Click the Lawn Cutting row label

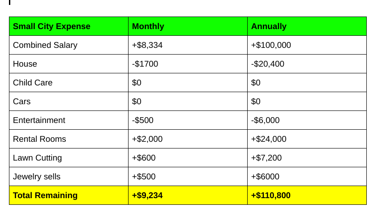click(38, 158)
